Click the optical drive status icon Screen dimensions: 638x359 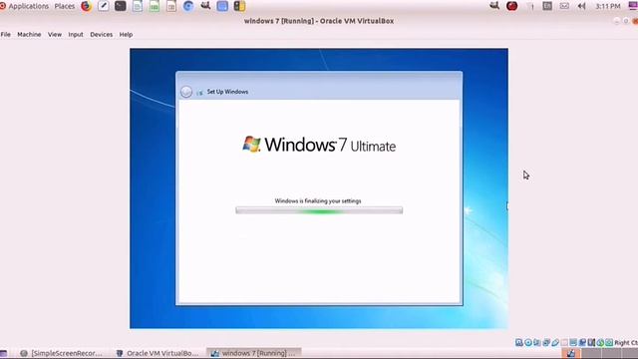coord(528,342)
